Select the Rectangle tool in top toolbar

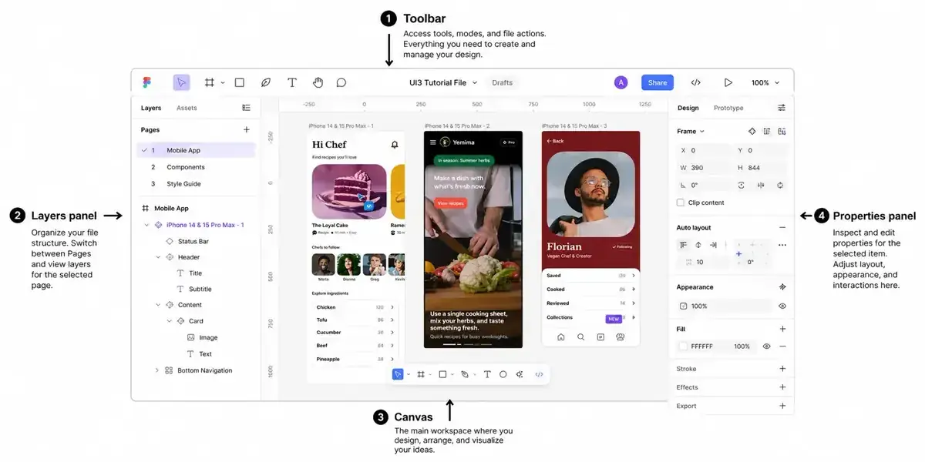click(x=240, y=82)
